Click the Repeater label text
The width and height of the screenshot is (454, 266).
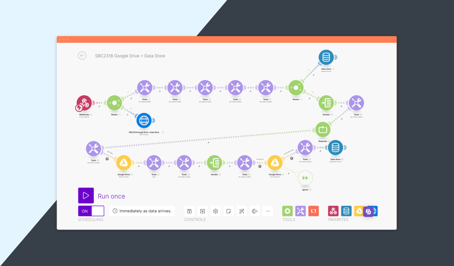pyautogui.click(x=323, y=141)
